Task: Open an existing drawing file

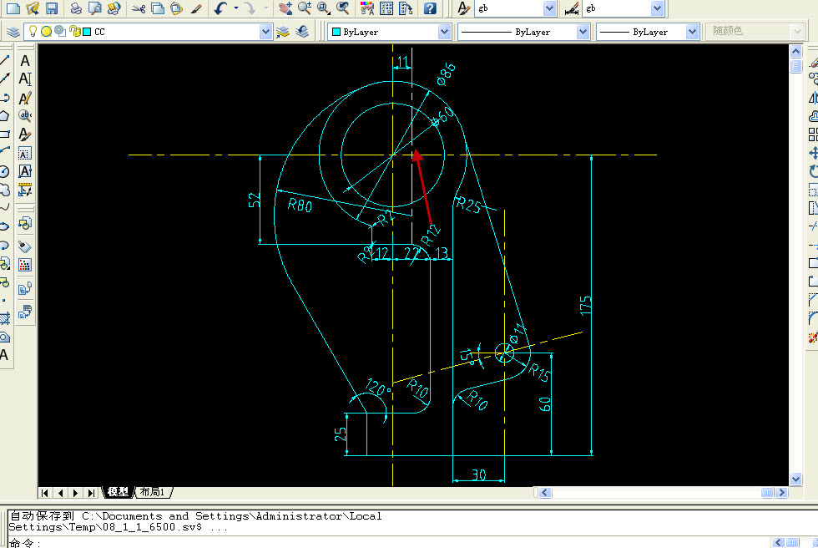Action: [x=33, y=8]
